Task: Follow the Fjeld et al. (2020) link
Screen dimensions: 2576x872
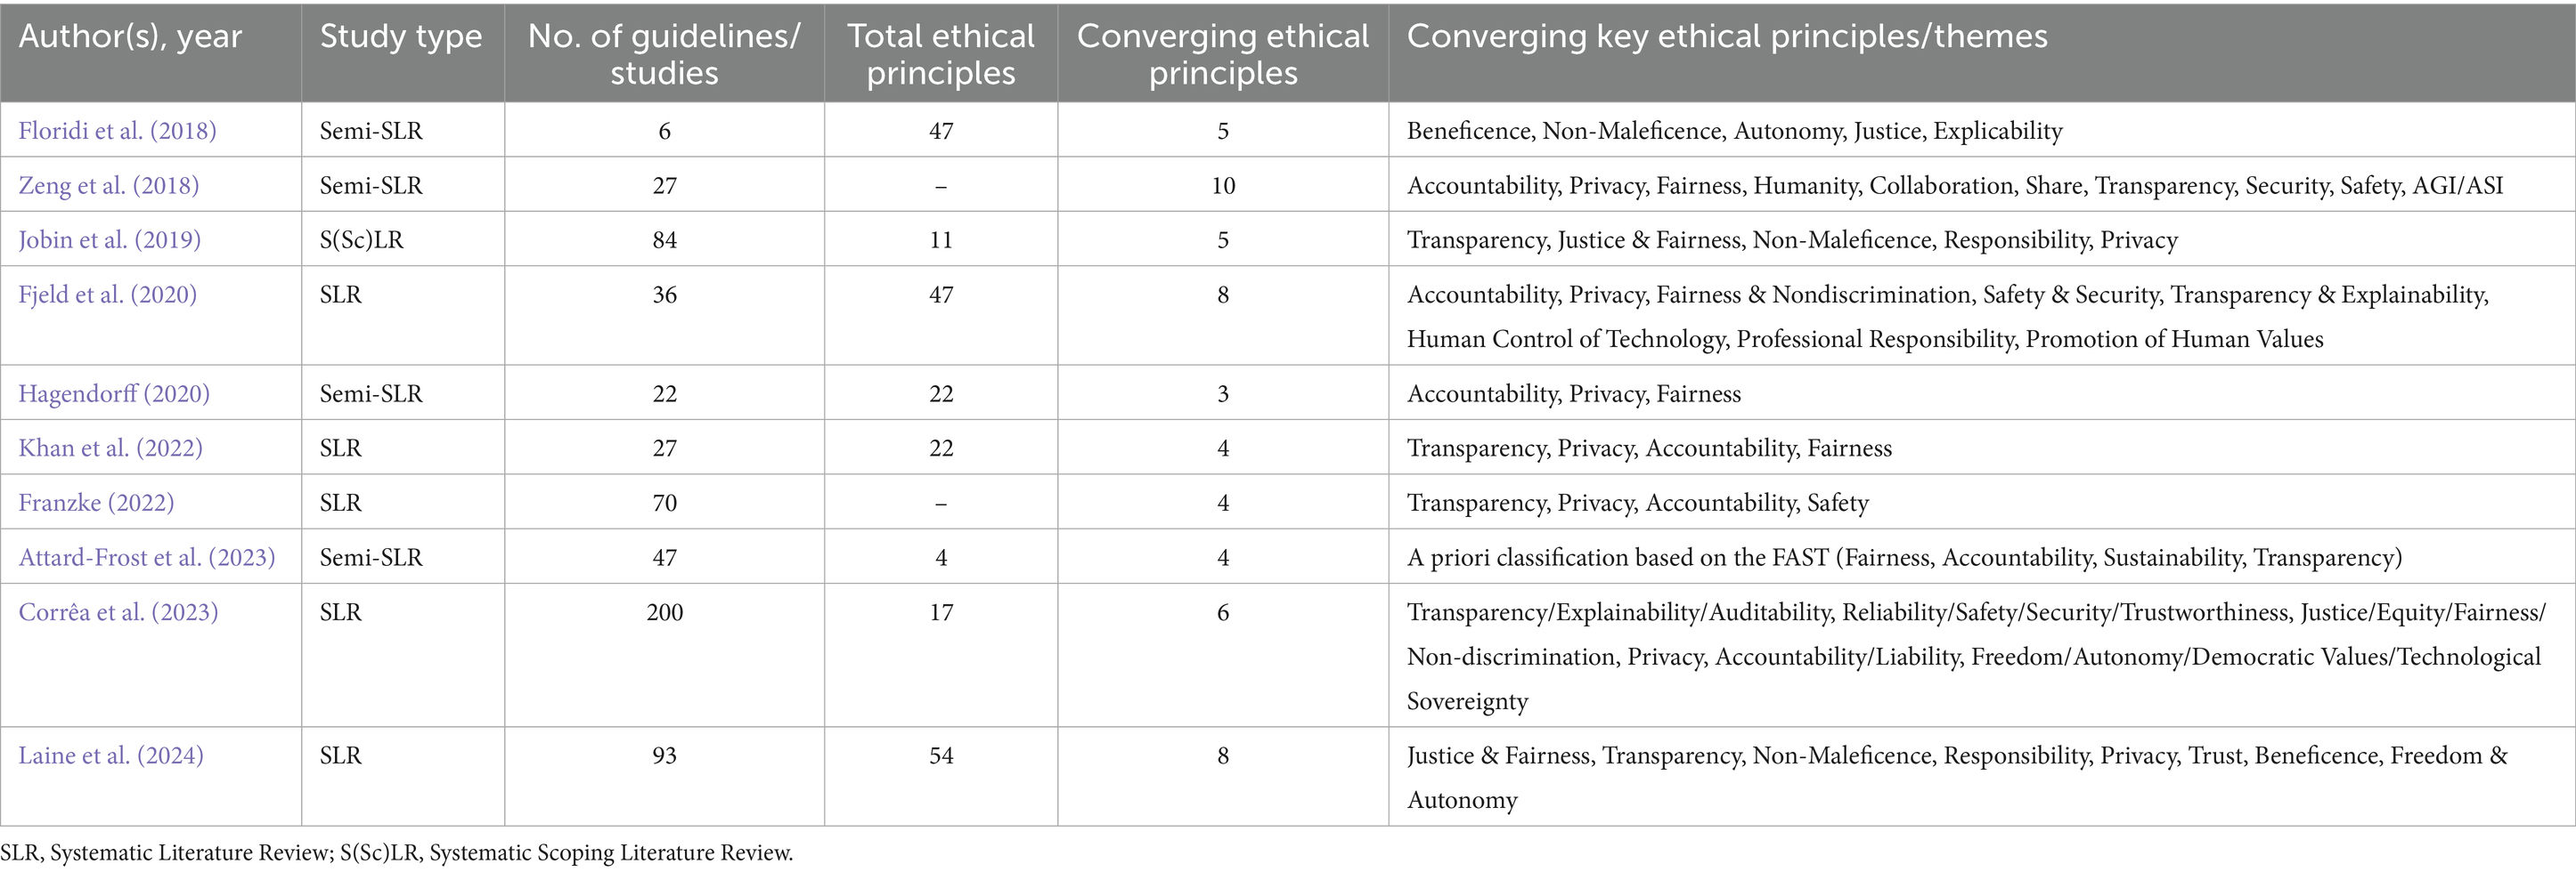Action: coord(107,295)
